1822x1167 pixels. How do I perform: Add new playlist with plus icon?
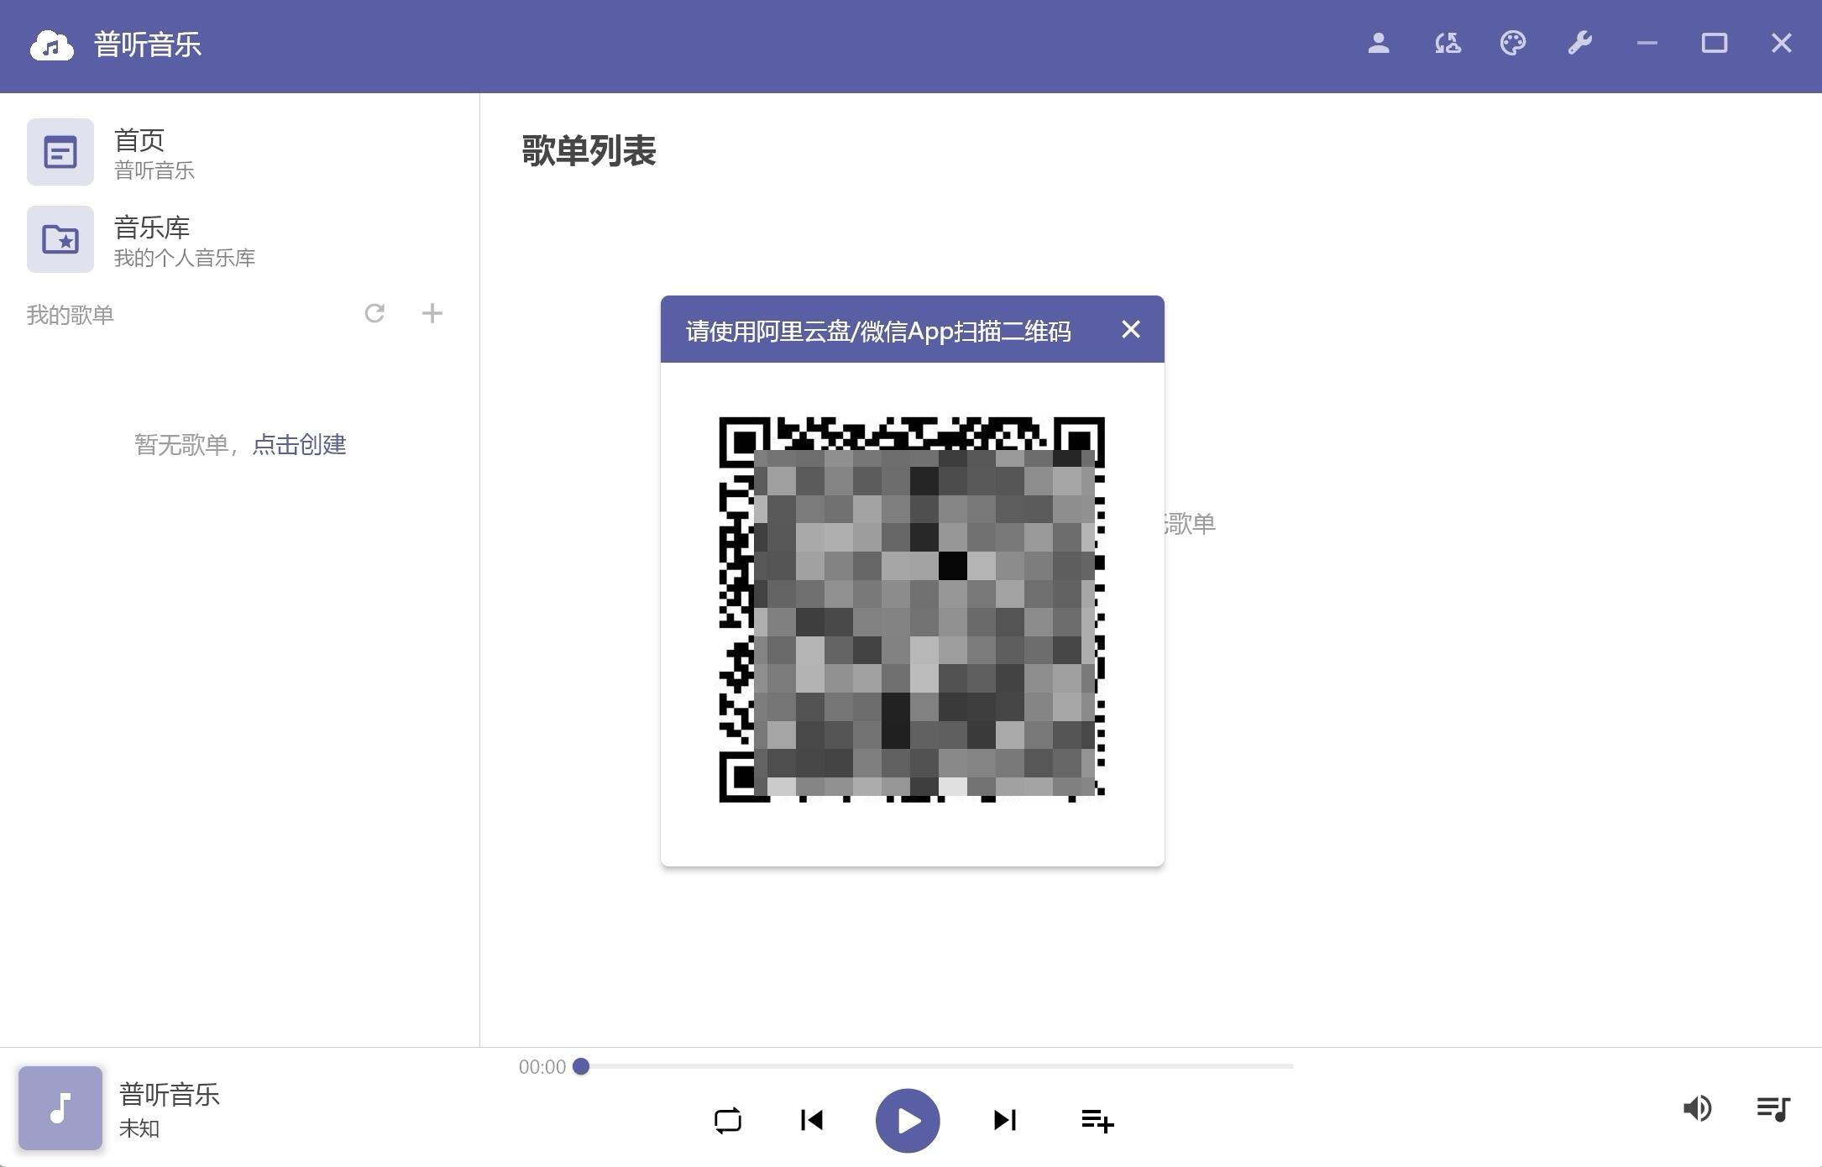tap(432, 313)
